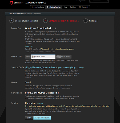The height and width of the screenshot is (123, 120).
Task: Click the OpenShift logo icon
Action: (x=11, y=3)
